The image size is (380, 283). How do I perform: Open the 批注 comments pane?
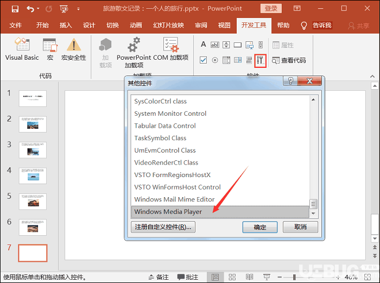click(188, 277)
